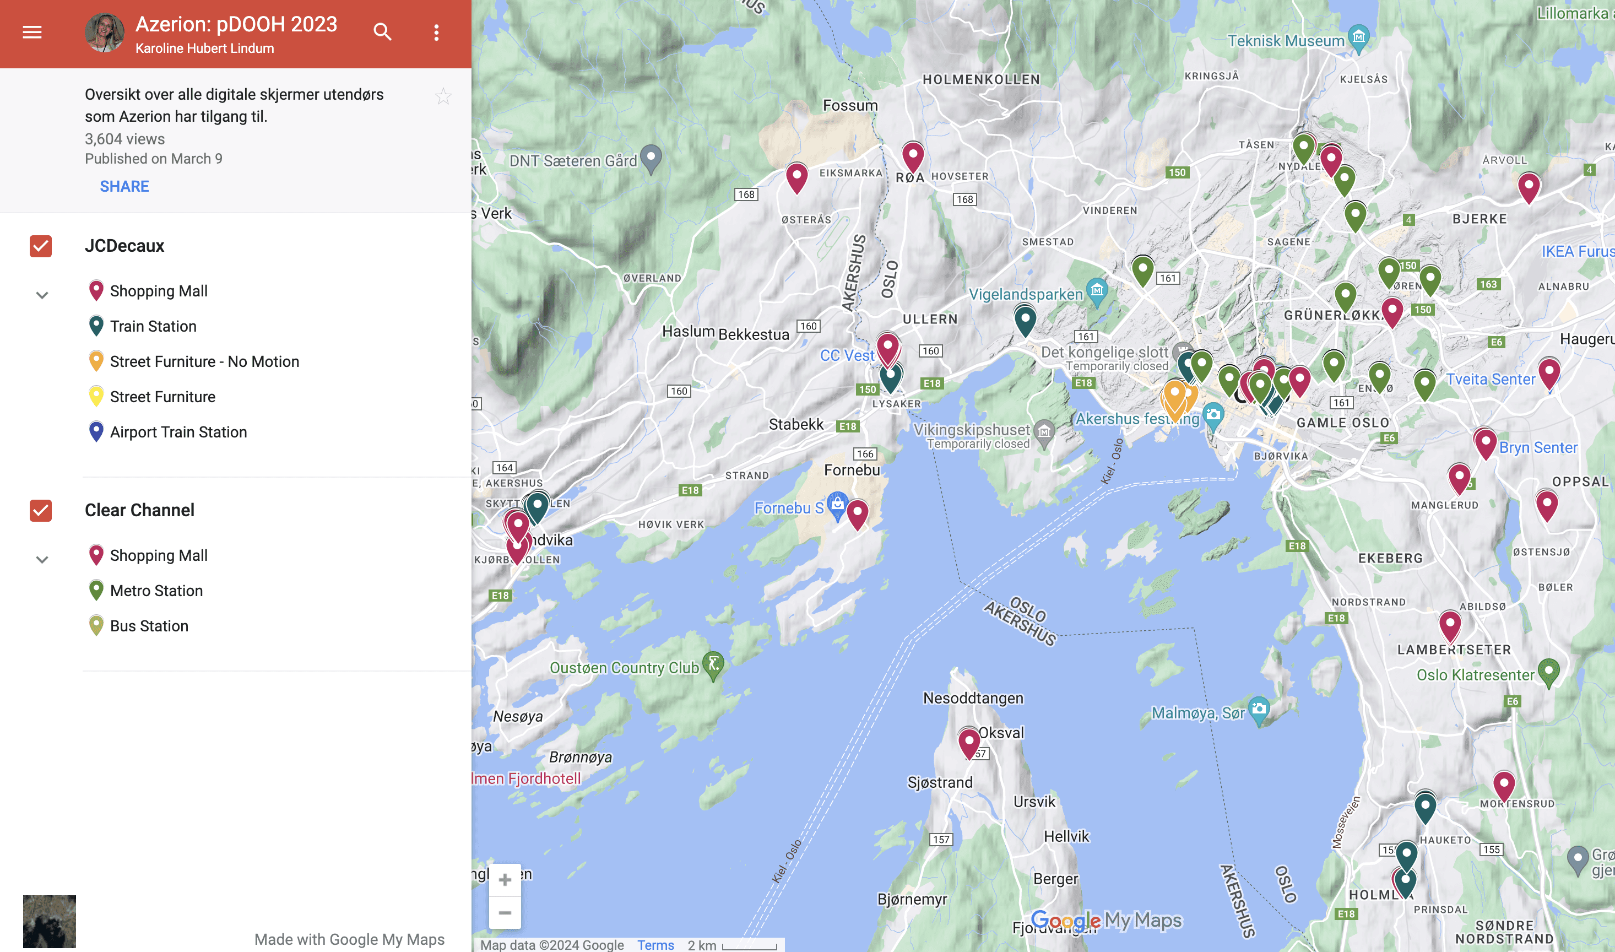Click teal train pin near Vigelandsparken
Image resolution: width=1615 pixels, height=952 pixels.
(x=1025, y=320)
